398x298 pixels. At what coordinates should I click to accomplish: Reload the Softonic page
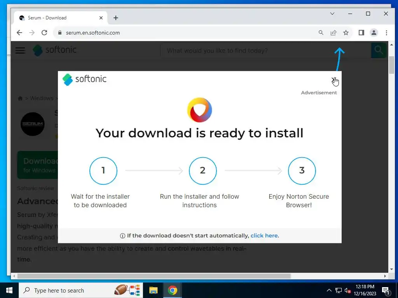pos(44,33)
